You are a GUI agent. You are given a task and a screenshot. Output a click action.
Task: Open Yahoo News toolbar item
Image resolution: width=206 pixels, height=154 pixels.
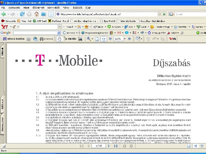click(99, 27)
